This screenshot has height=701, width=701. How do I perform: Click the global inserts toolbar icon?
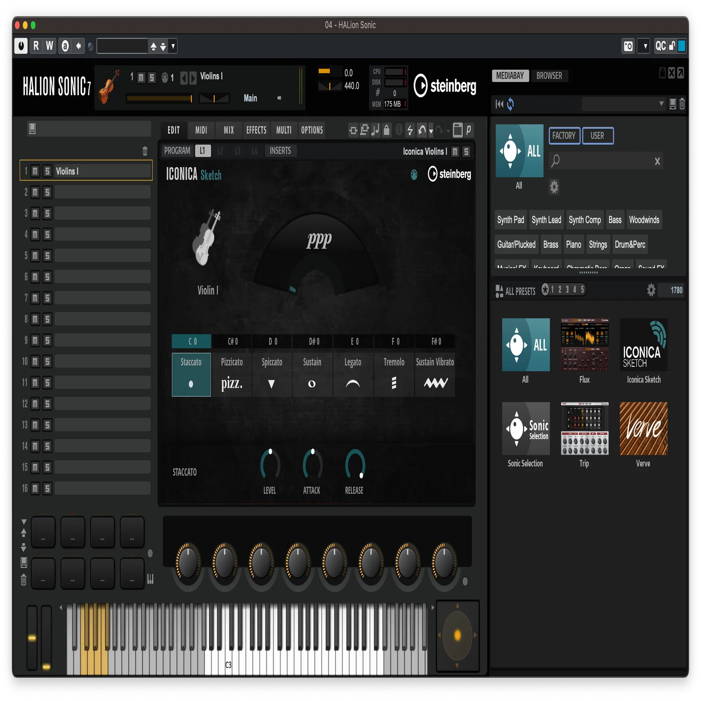pyautogui.click(x=353, y=130)
